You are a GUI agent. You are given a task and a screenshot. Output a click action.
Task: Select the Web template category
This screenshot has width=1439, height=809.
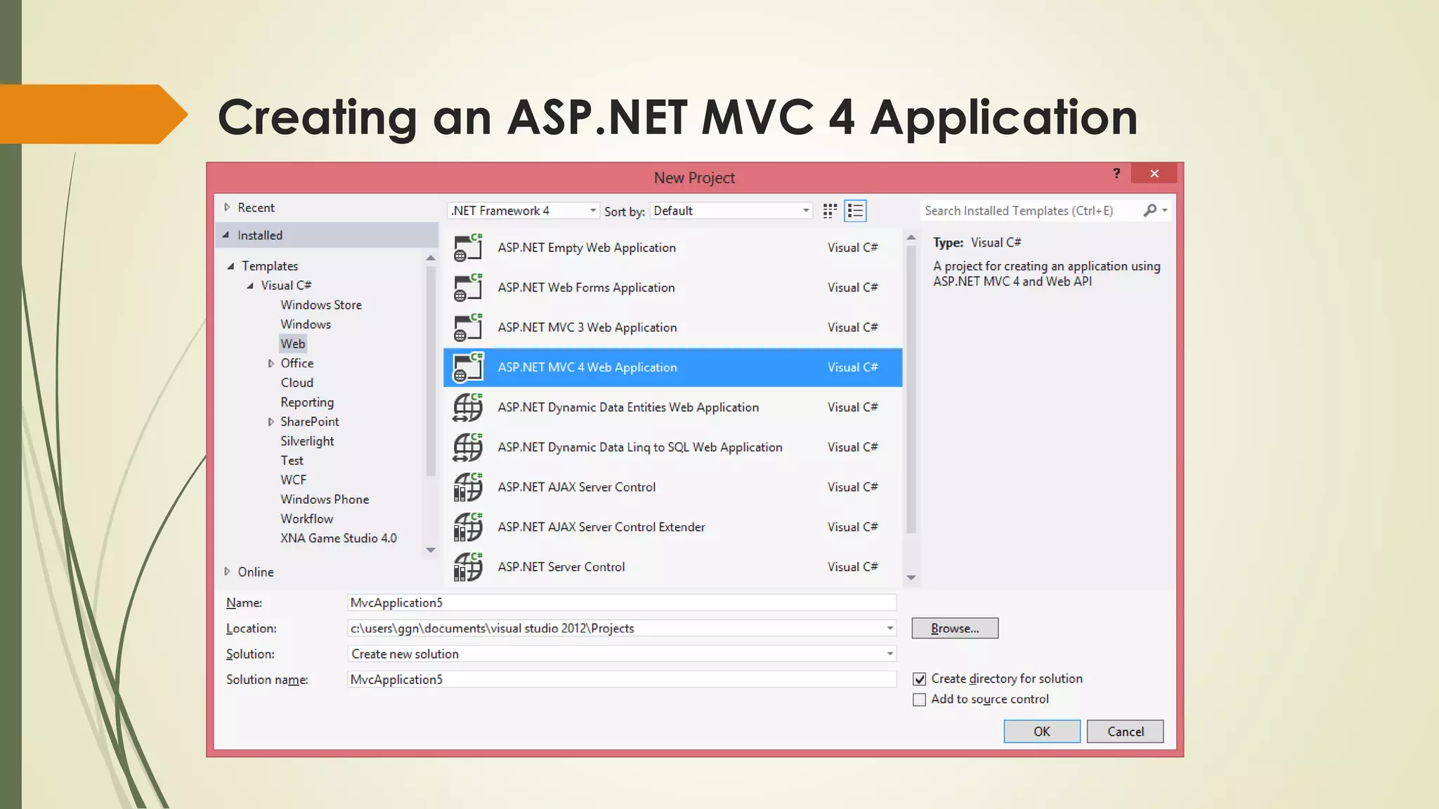click(293, 344)
